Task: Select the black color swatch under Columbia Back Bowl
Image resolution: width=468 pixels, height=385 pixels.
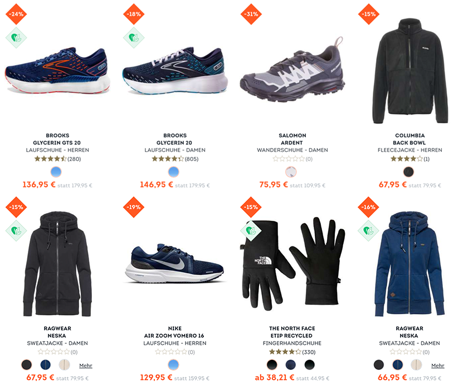Action: (408, 172)
